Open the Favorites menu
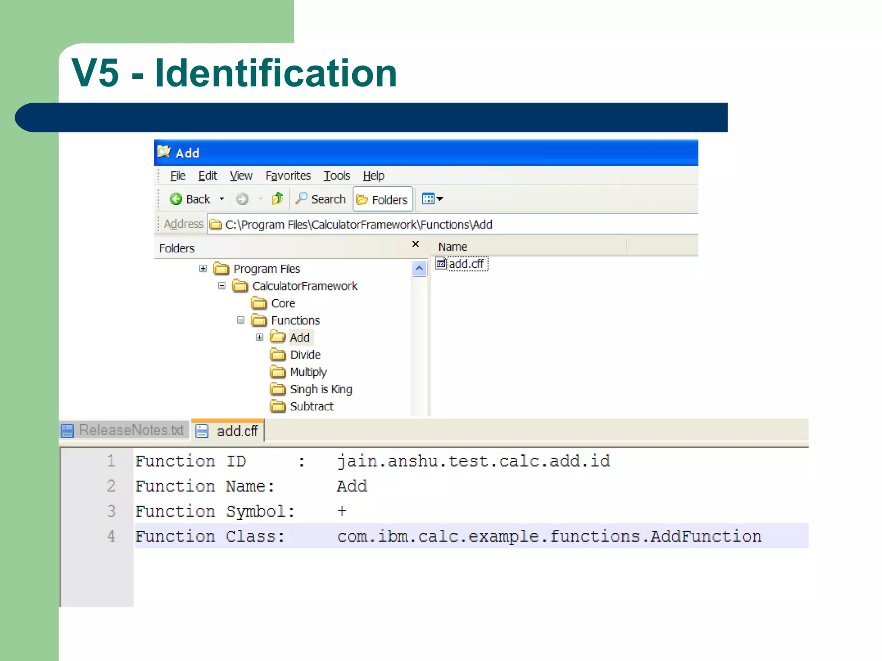This screenshot has height=661, width=882. click(288, 176)
